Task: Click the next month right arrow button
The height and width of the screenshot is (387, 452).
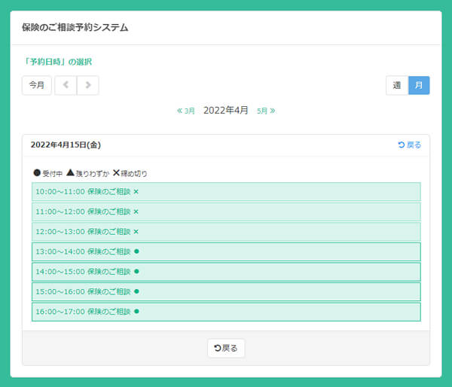Action: click(x=88, y=85)
